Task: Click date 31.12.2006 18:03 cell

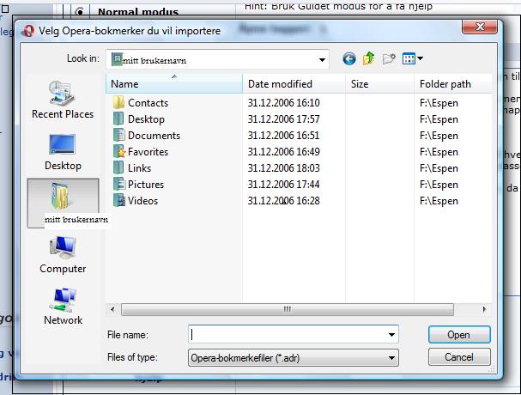Action: tap(283, 168)
